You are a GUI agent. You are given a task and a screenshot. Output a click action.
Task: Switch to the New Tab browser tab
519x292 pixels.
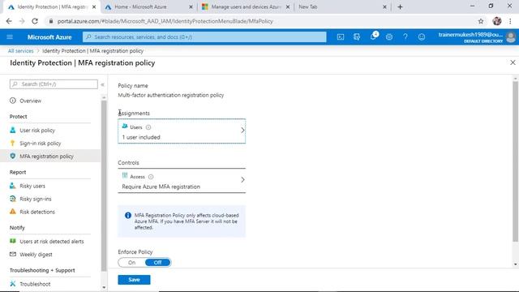click(x=308, y=6)
